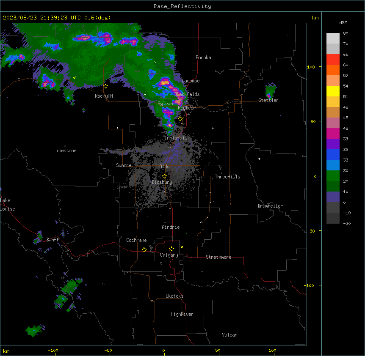Click the yellow diamond marker above Calgary
This screenshot has width=365, height=356.
click(x=171, y=249)
